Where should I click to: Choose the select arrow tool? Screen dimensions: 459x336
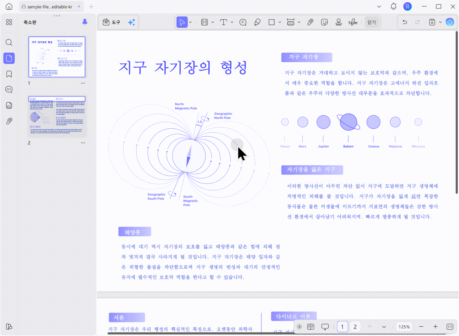(182, 22)
